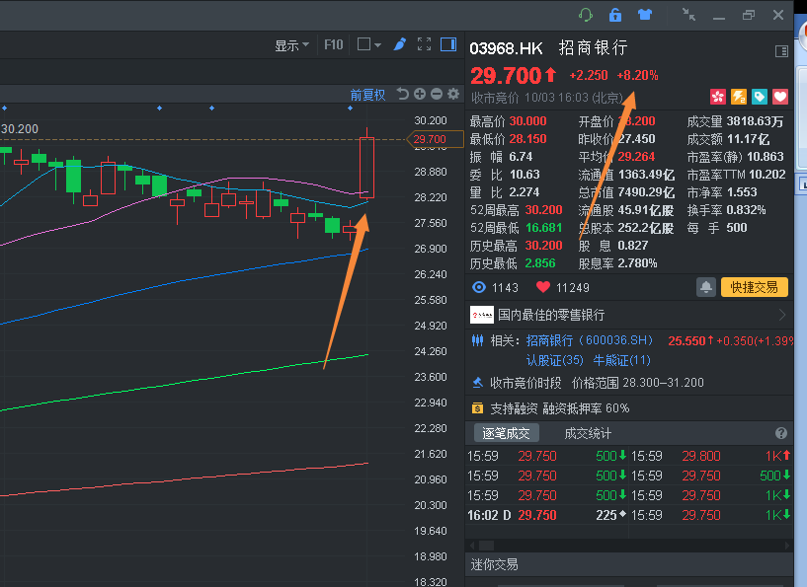This screenshot has height=587, width=807.
Task: Click the help question mark icon
Action: click(x=781, y=433)
